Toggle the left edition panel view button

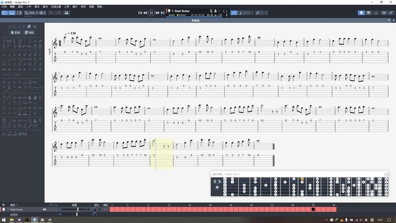point(5,13)
